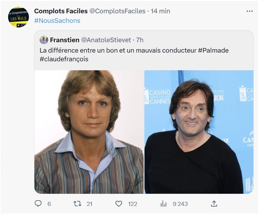Click the @AnatoleStievet handle
This screenshot has width=258, height=216.
pos(106,40)
